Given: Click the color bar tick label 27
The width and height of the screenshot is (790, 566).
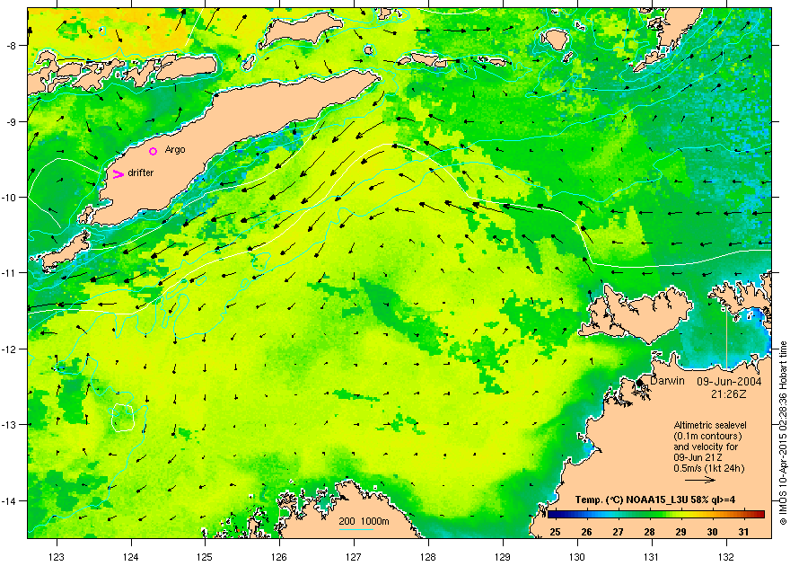Looking at the screenshot, I should (619, 532).
